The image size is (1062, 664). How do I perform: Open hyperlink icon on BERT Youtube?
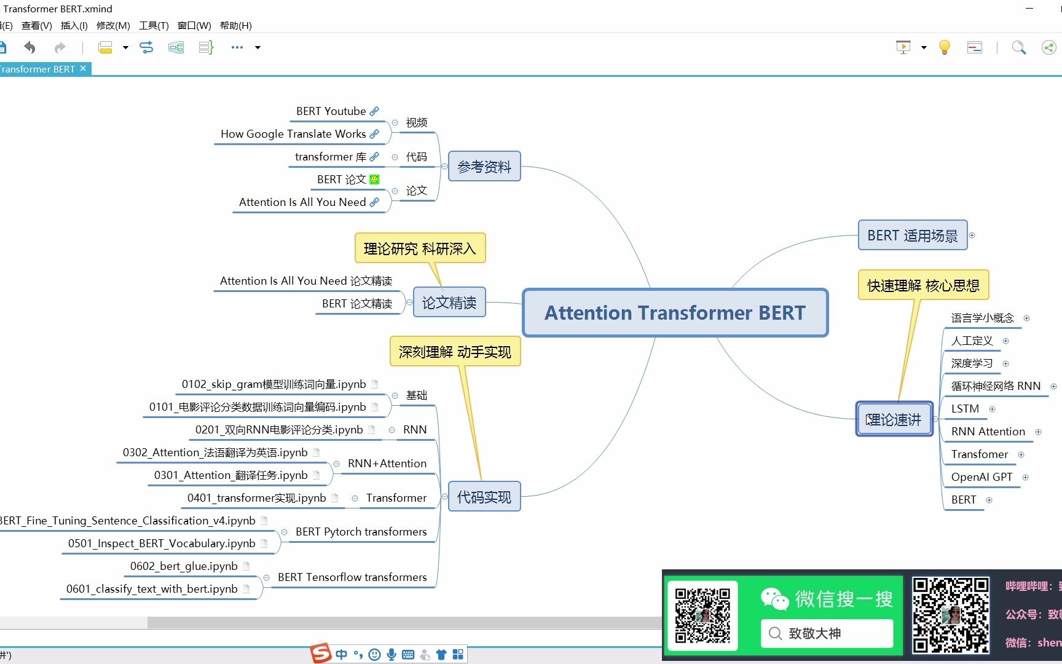[374, 111]
